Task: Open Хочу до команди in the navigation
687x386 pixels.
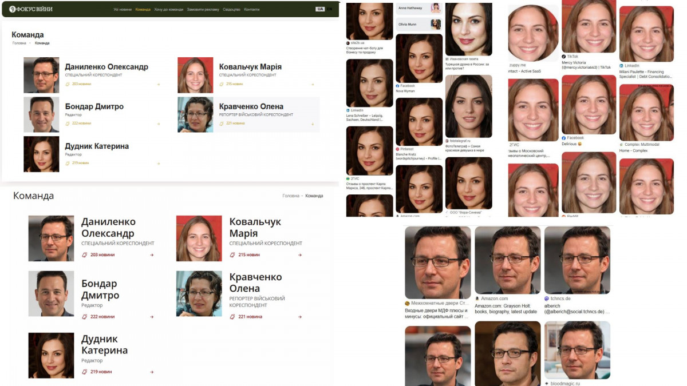Action: [x=169, y=10]
